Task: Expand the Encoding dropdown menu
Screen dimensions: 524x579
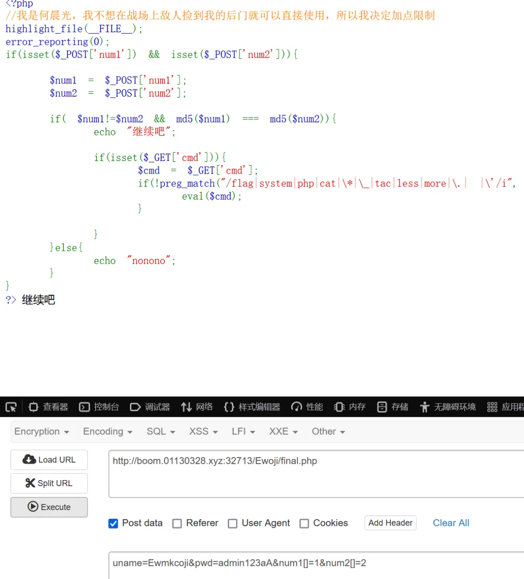Action: tap(108, 432)
